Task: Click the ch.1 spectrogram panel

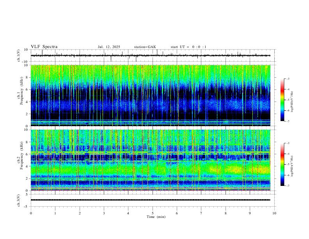Action: pos(150,95)
